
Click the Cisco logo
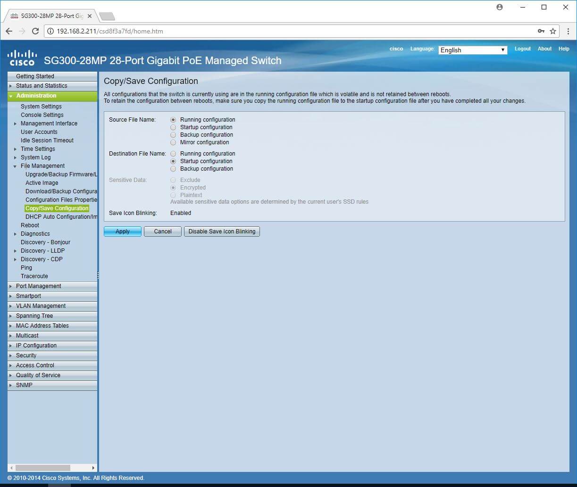(x=22, y=58)
